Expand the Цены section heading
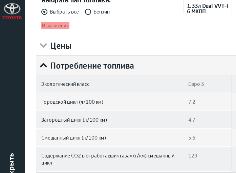The width and height of the screenshot is (236, 173). [61, 46]
